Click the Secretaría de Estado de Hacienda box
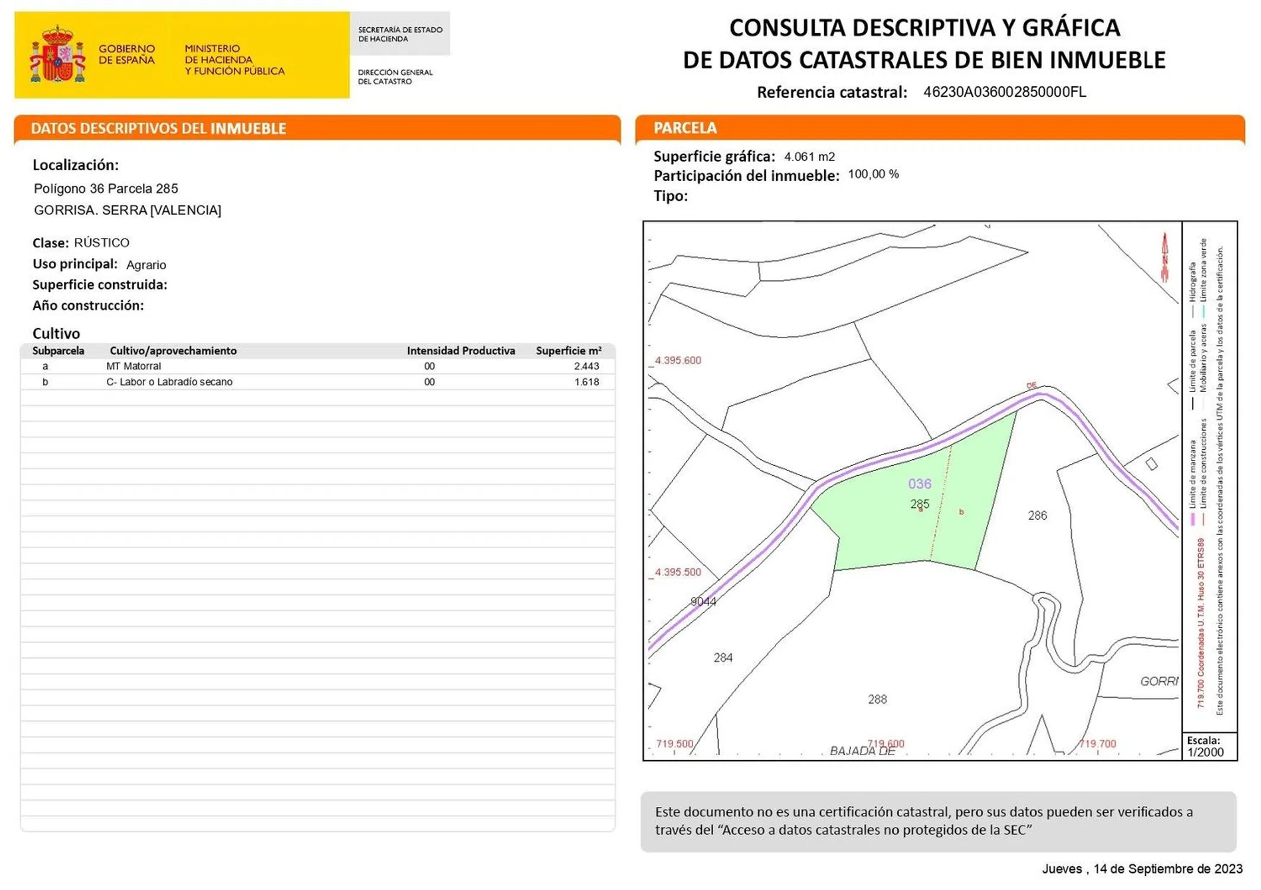 click(x=400, y=34)
